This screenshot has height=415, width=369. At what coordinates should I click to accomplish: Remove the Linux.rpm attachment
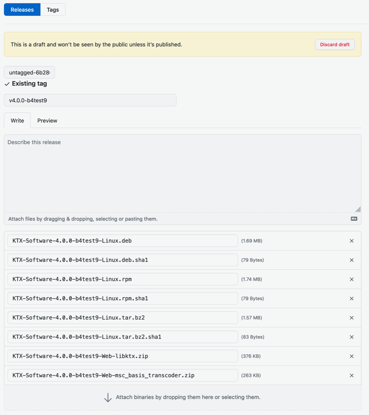coord(351,279)
